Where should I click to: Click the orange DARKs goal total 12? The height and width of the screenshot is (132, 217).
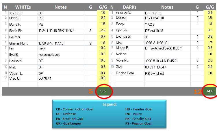(x=197, y=91)
